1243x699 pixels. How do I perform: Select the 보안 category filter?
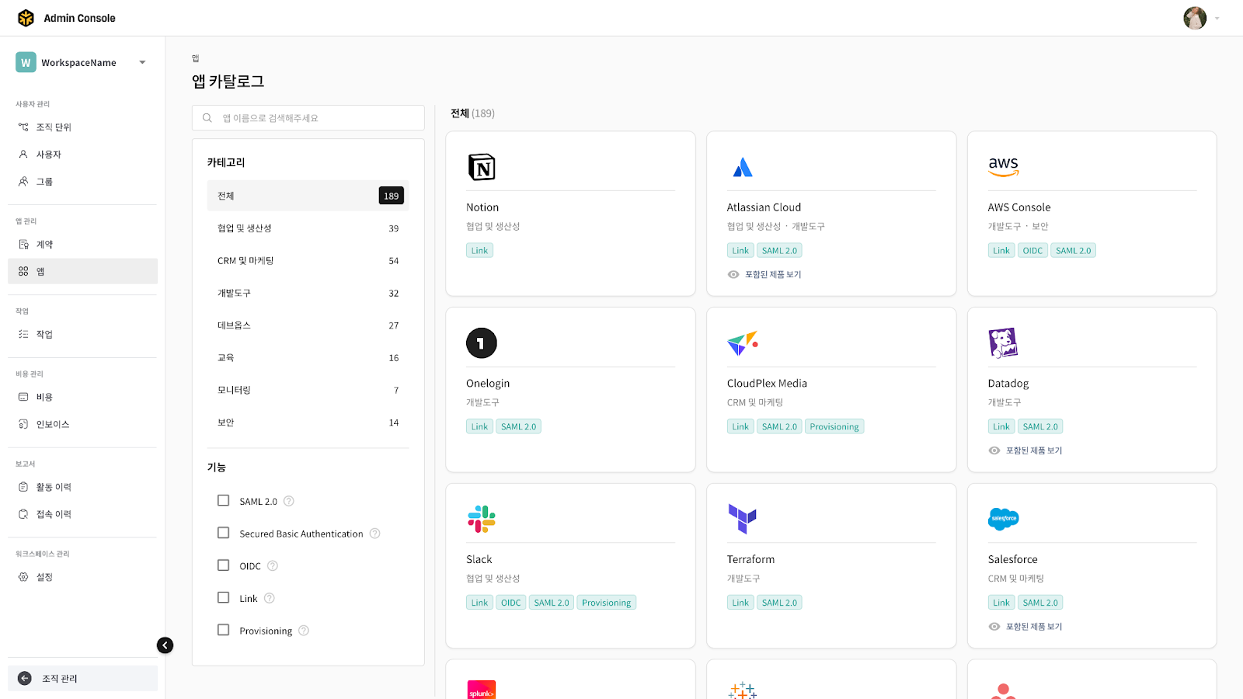coord(308,423)
